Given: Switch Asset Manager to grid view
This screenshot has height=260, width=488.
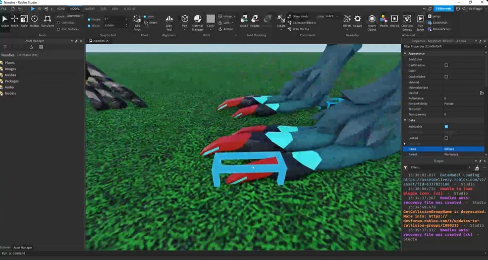Looking at the screenshot, I should click(41, 47).
